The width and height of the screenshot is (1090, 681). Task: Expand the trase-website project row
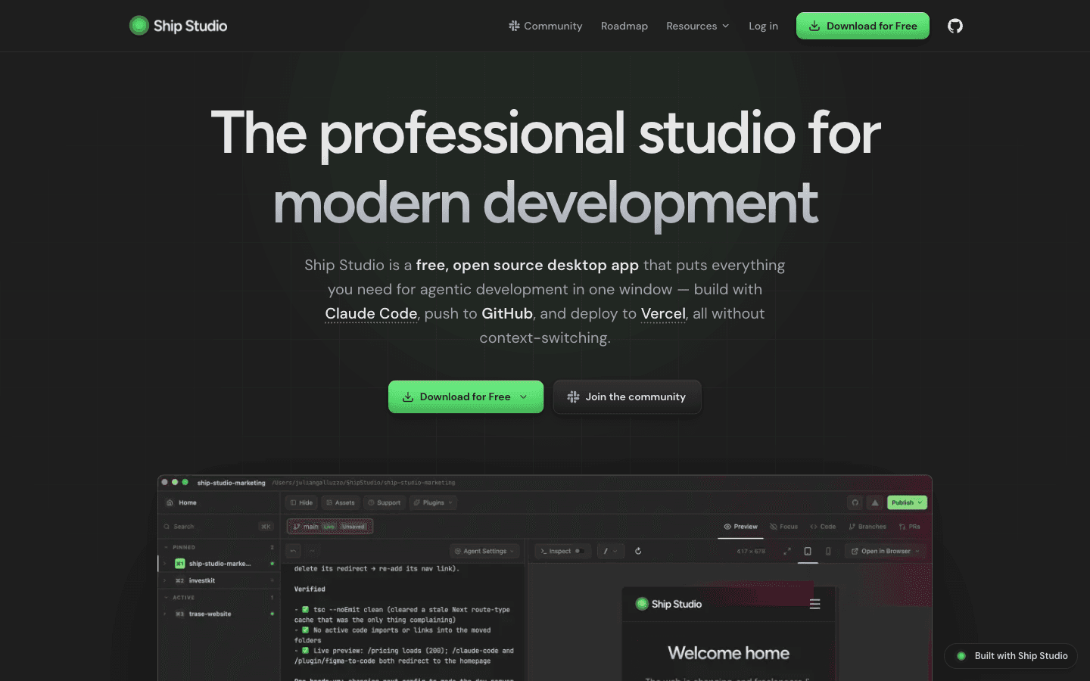pyautogui.click(x=164, y=614)
